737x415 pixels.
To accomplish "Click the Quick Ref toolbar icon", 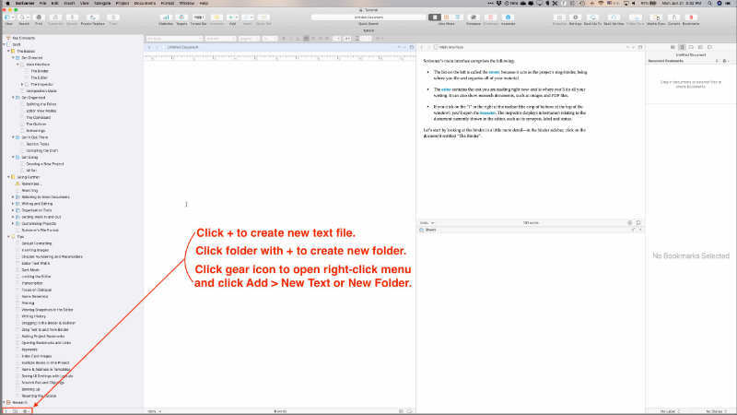I will click(x=263, y=18).
